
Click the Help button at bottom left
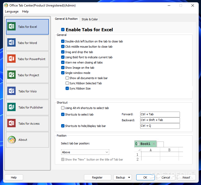(x=14, y=177)
